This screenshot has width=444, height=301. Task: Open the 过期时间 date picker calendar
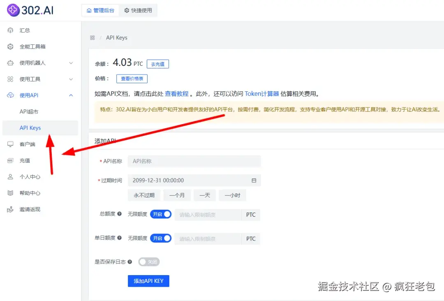click(x=254, y=180)
